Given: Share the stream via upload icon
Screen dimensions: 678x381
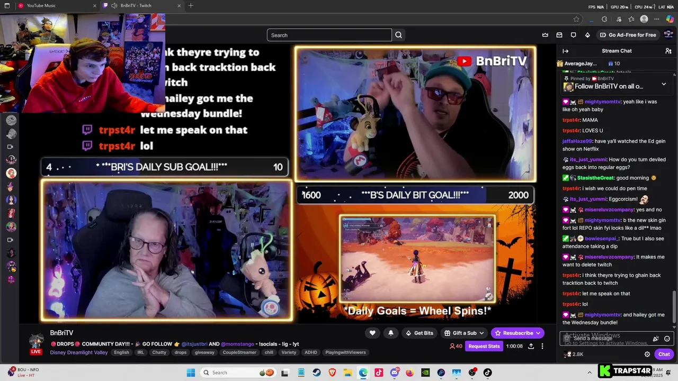Looking at the screenshot, I should point(531,346).
